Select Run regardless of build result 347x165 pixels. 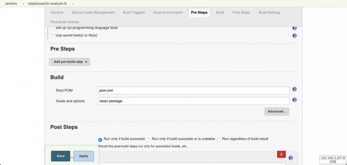pos(219,140)
